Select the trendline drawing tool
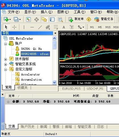 click(40, 27)
